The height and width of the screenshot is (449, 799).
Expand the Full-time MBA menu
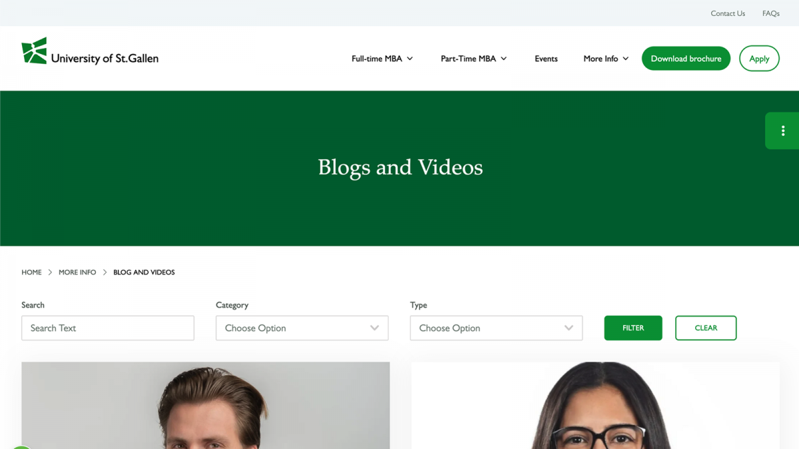[x=382, y=59]
